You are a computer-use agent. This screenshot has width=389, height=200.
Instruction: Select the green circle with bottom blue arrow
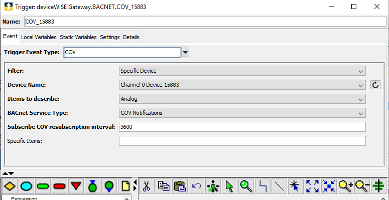pyautogui.click(x=109, y=186)
